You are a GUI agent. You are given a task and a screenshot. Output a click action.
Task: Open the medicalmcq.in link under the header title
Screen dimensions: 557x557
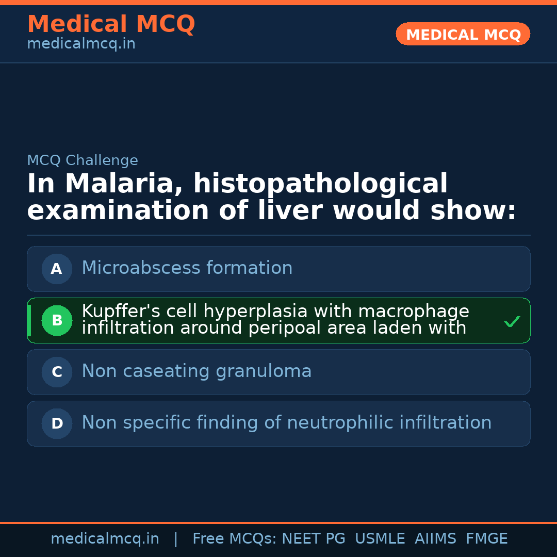(x=81, y=44)
